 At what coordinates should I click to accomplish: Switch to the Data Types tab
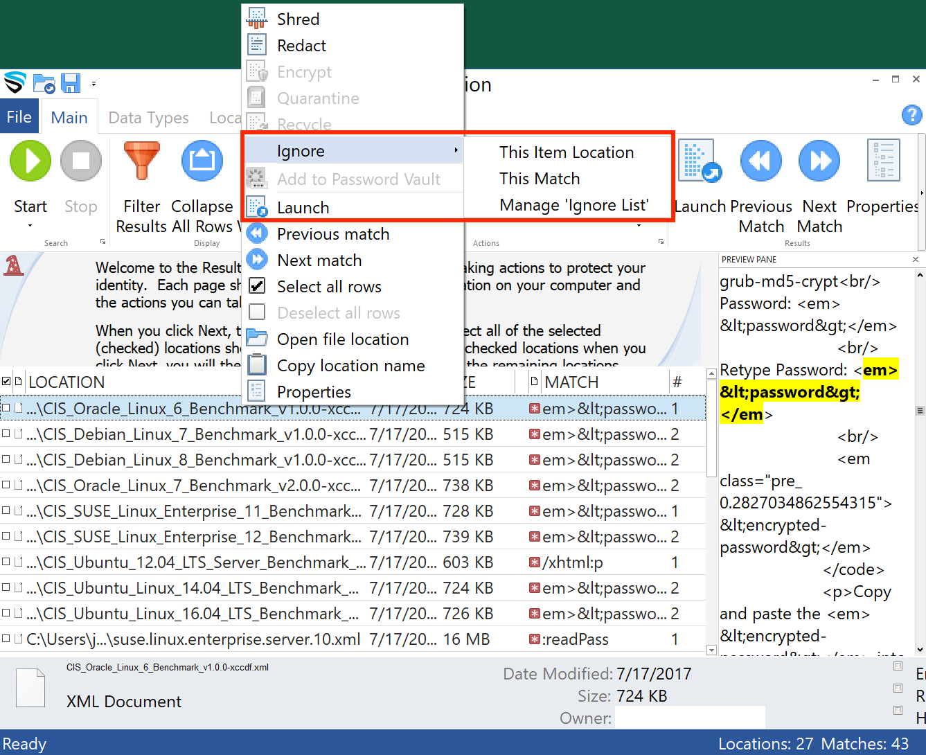(149, 118)
